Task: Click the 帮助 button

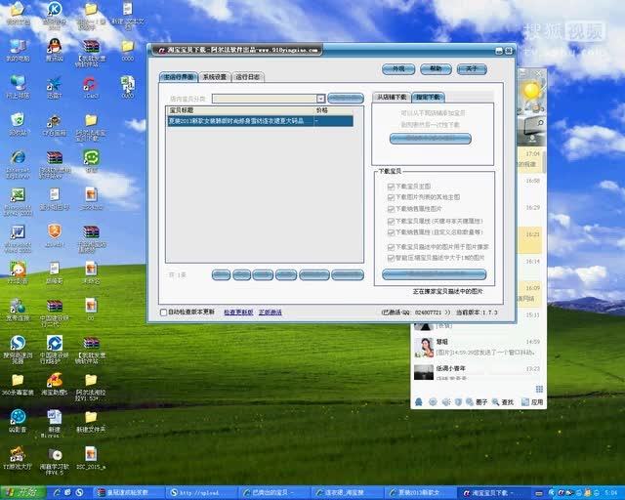Action: [436, 69]
